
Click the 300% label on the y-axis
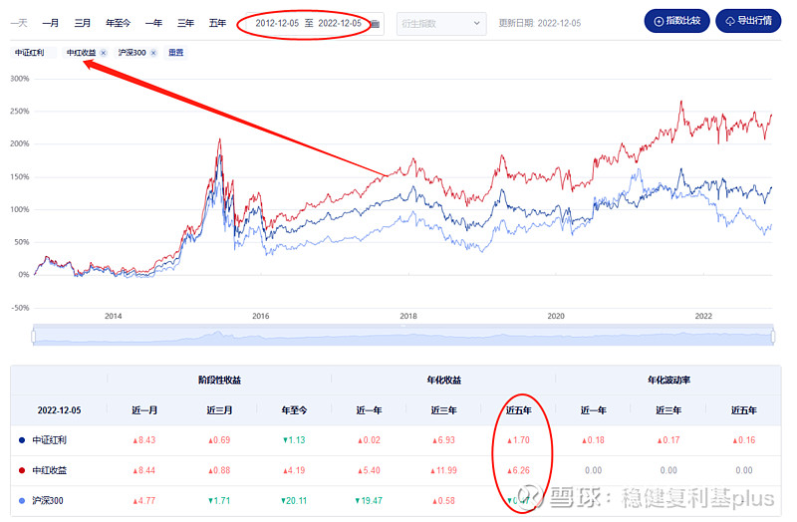[20, 79]
